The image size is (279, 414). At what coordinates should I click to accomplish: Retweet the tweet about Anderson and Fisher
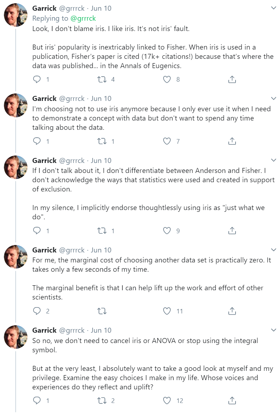click(102, 231)
